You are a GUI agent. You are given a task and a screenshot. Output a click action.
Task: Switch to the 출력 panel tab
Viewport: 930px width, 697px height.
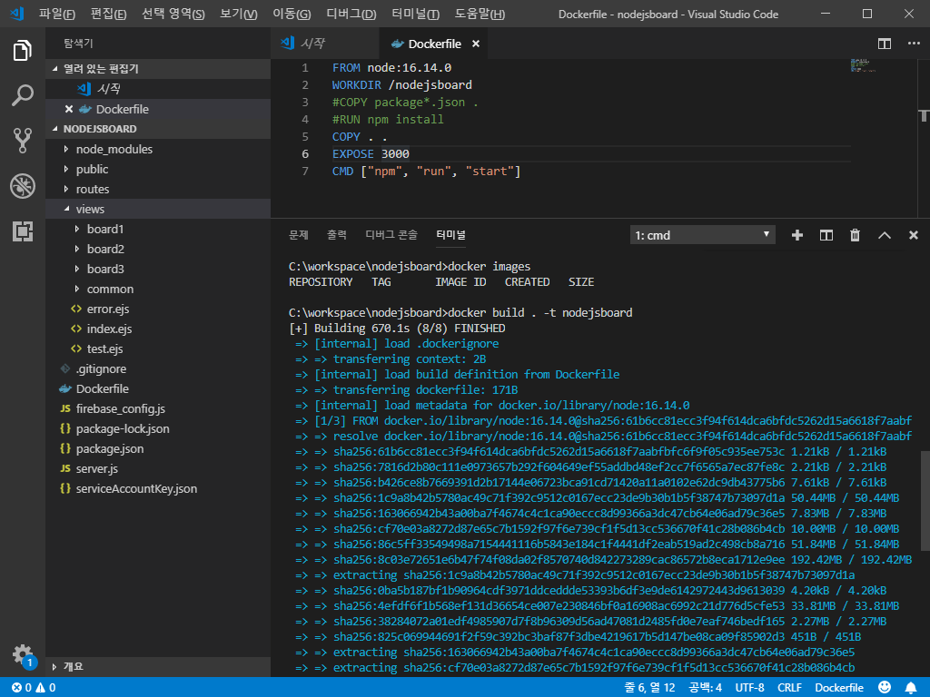(337, 235)
